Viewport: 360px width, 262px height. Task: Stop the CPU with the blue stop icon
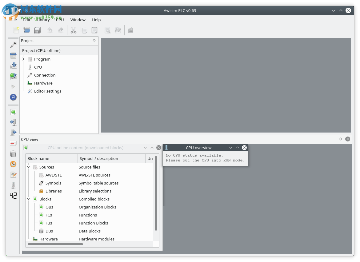click(x=13, y=97)
